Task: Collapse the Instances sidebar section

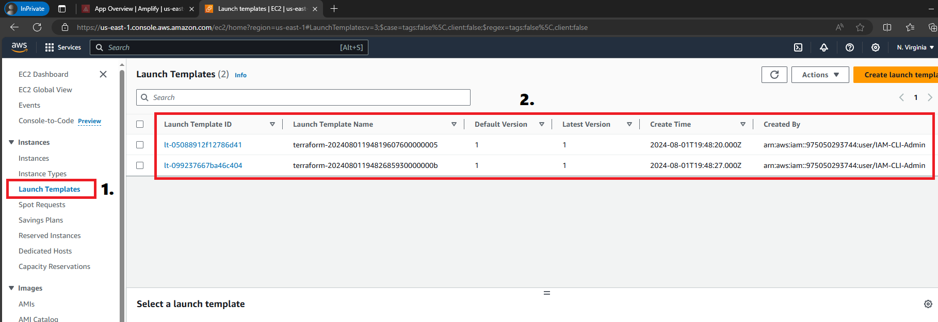Action: pos(11,142)
